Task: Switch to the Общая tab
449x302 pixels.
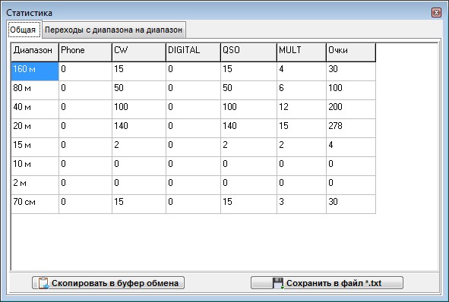Action: click(24, 29)
